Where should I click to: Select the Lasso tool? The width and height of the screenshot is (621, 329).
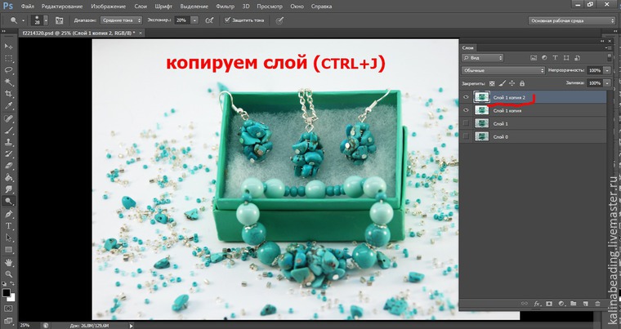coord(8,70)
